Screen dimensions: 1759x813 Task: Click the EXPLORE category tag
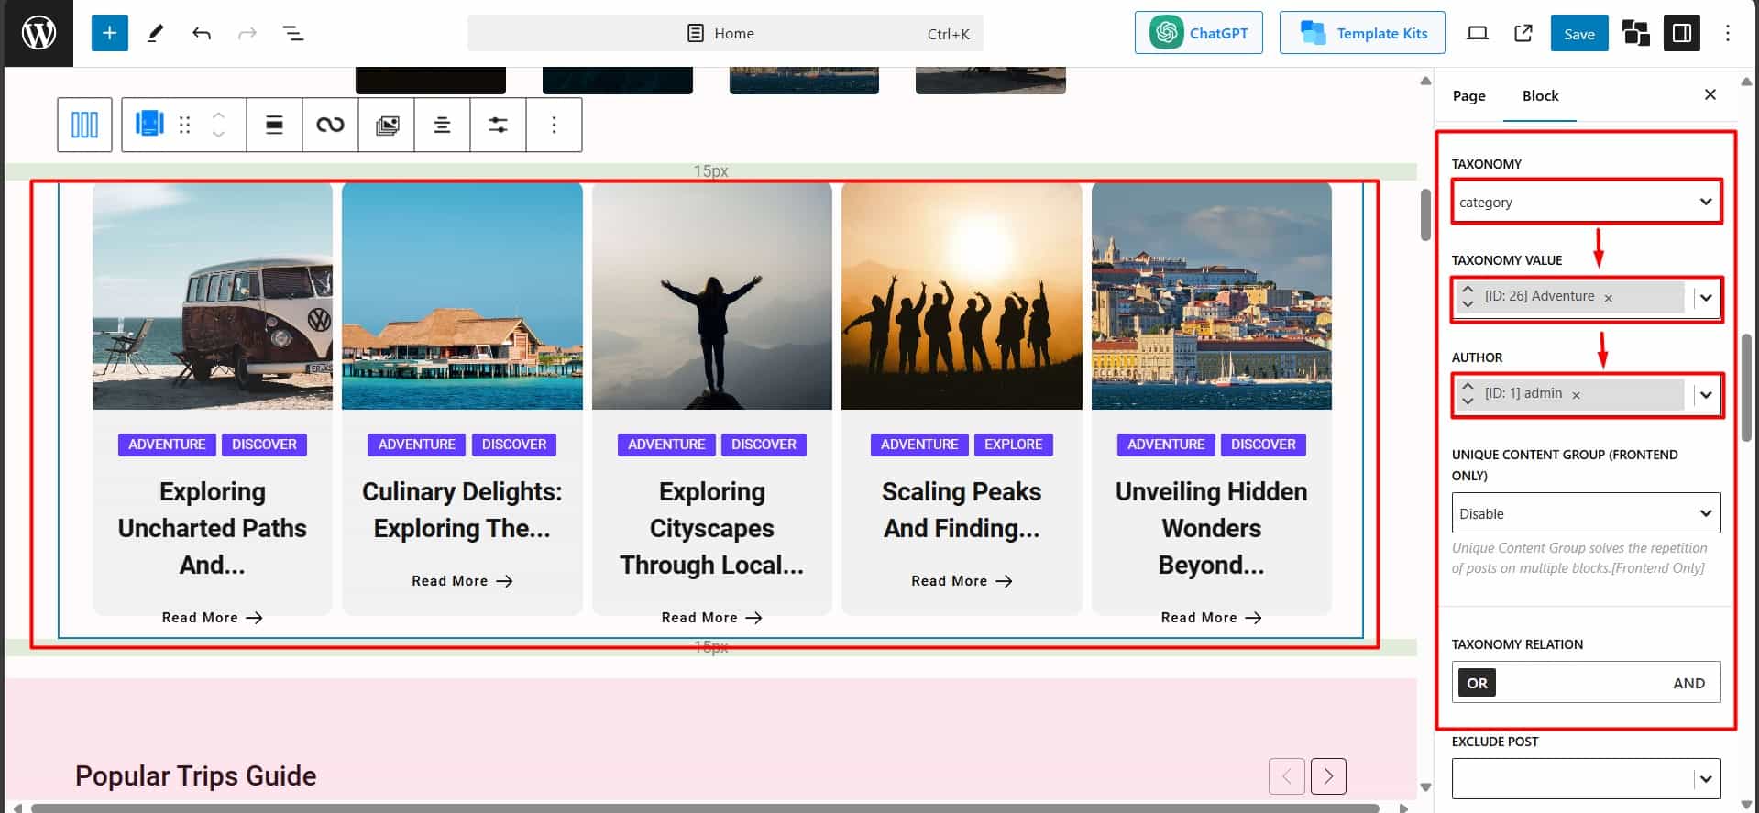(x=1013, y=445)
